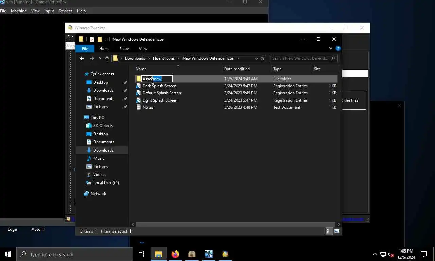Viewport: 435px width, 261px height.
Task: Switch to the Home ribbon tab
Action: 104,49
